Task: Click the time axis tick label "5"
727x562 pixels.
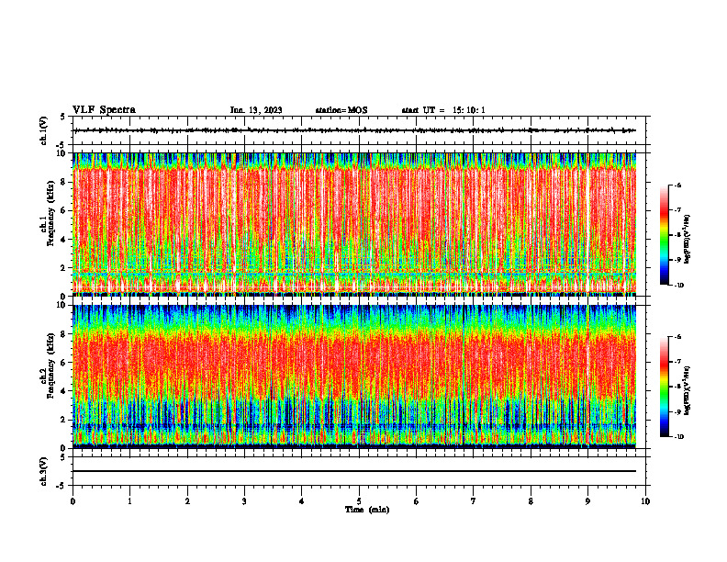Action: click(359, 501)
